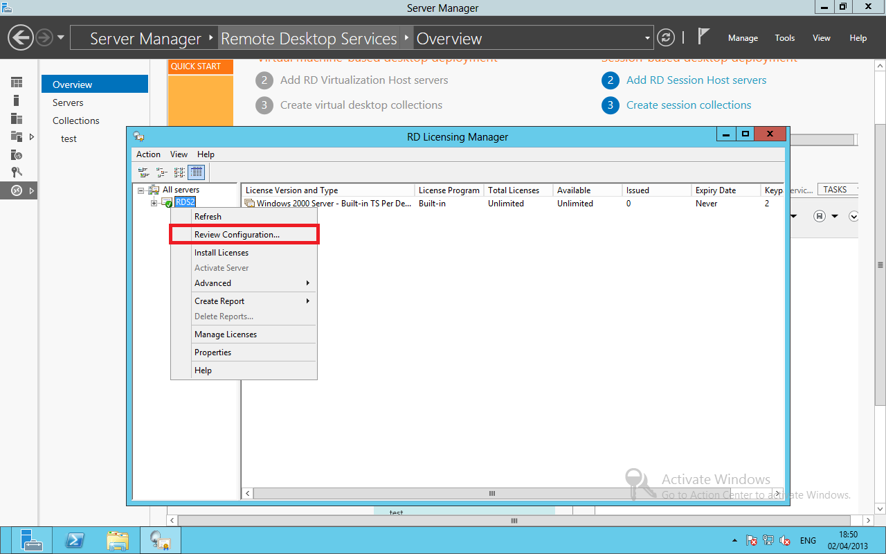
Task: Click Add RD Virtualization Host servers
Action: pyautogui.click(x=364, y=80)
